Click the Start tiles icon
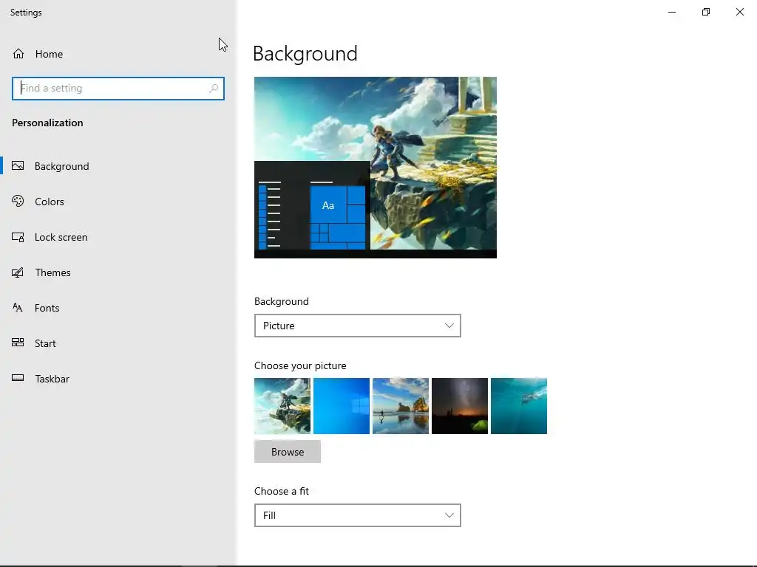757x567 pixels. point(18,343)
